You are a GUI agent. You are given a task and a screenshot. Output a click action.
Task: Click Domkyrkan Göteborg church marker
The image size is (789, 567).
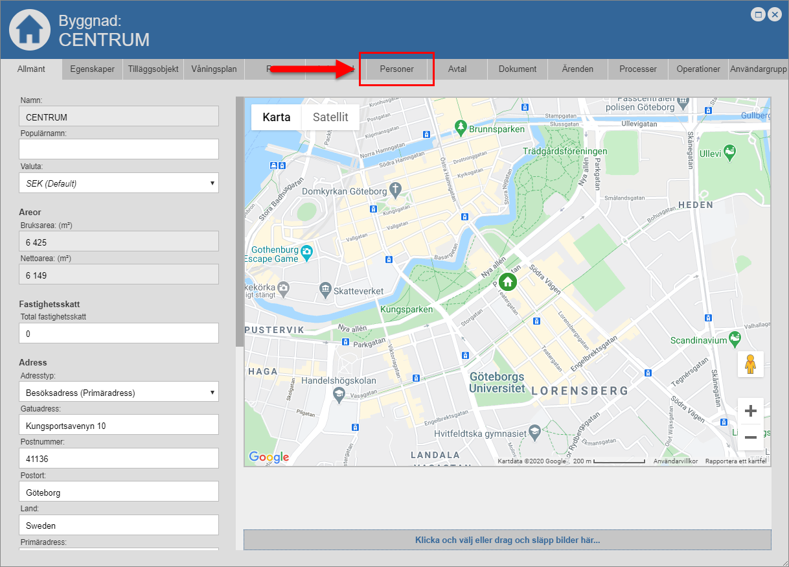(396, 191)
